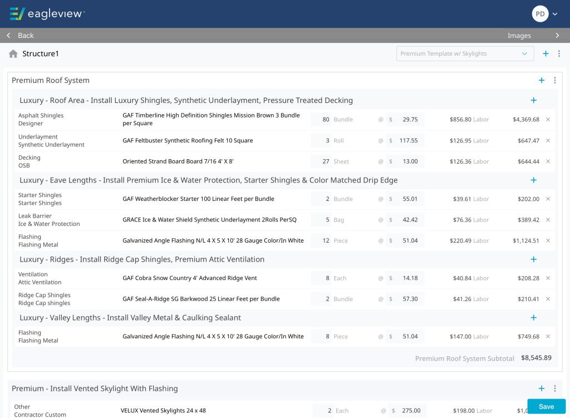Image resolution: width=570 pixels, height=418 pixels.
Task: Edit quantity 5 for GRACE Ice Shield
Action: [321, 219]
